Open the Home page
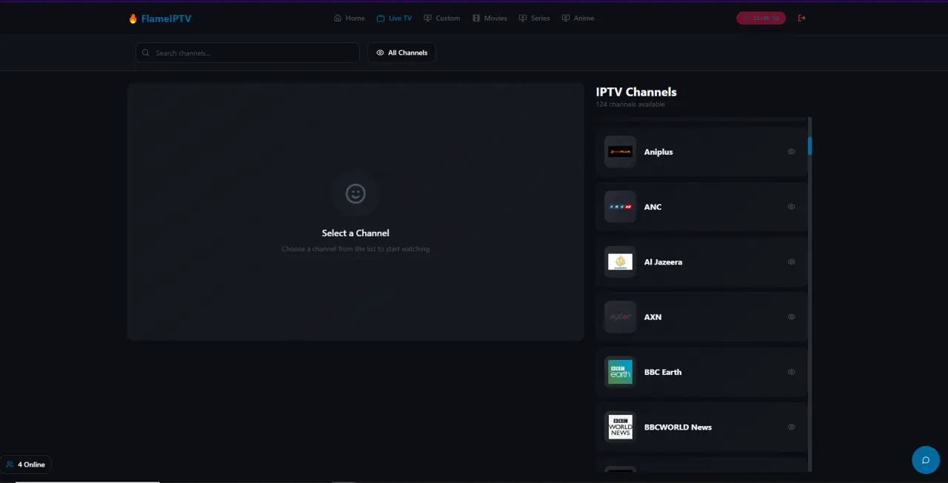948x483 pixels. [x=350, y=18]
